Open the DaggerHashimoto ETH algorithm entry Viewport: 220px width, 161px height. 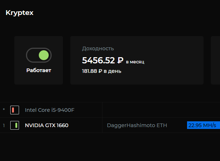point(137,125)
